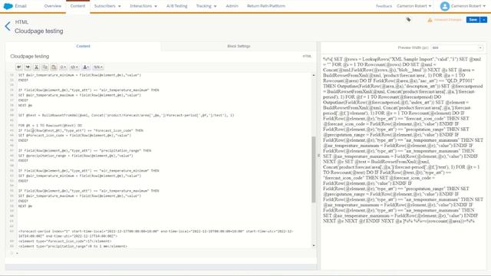Click the code editor scroll-down arrow
Image resolution: width=491 pixels, height=276 pixels.
pyautogui.click(x=314, y=245)
